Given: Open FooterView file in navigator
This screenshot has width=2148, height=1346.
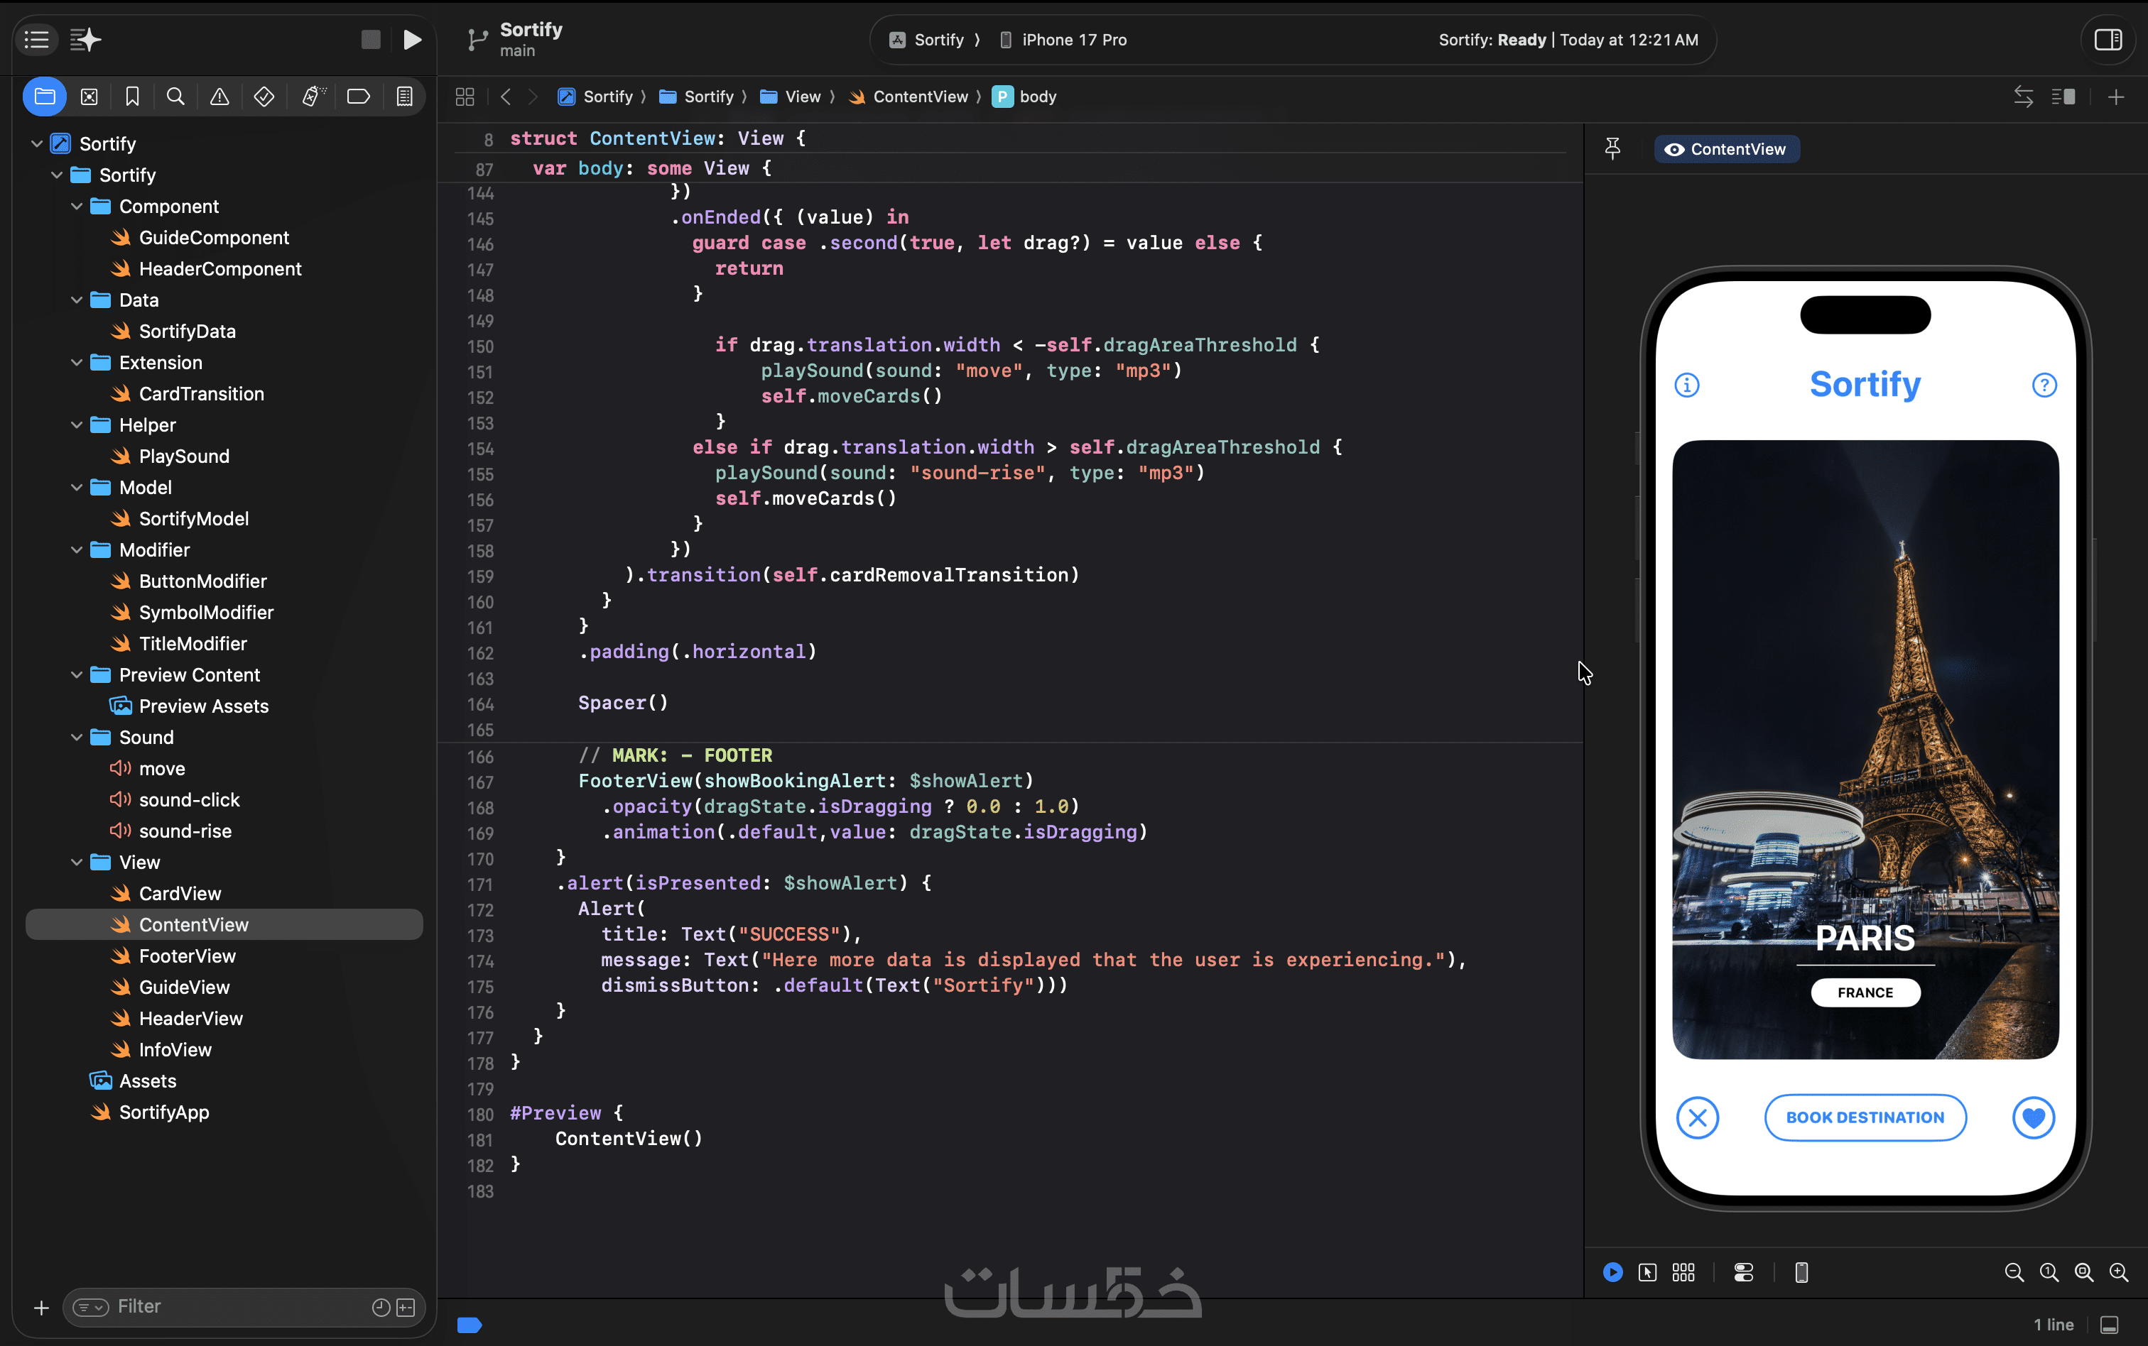Looking at the screenshot, I should (x=187, y=956).
